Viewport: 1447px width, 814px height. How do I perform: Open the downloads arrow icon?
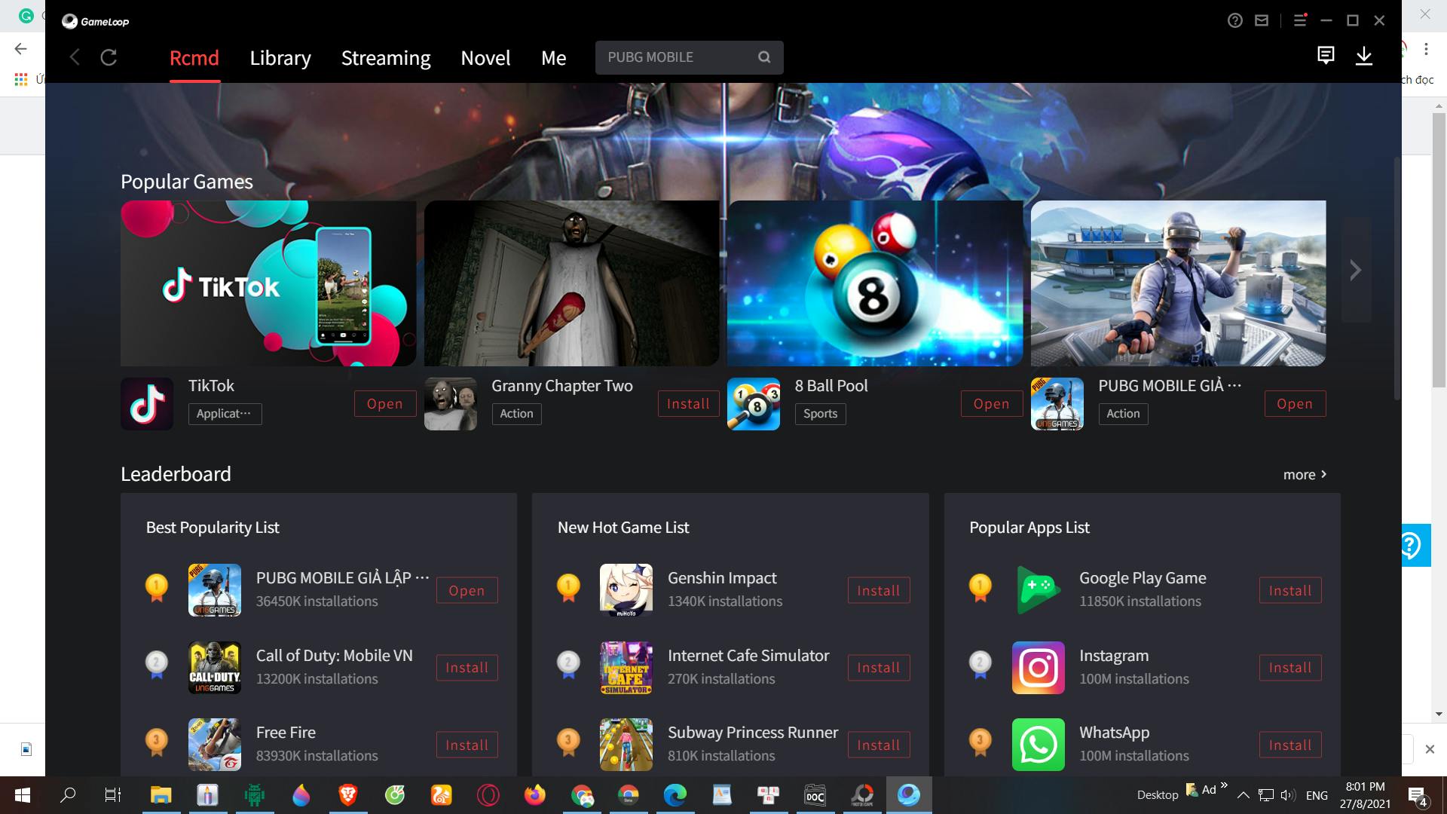click(1364, 57)
